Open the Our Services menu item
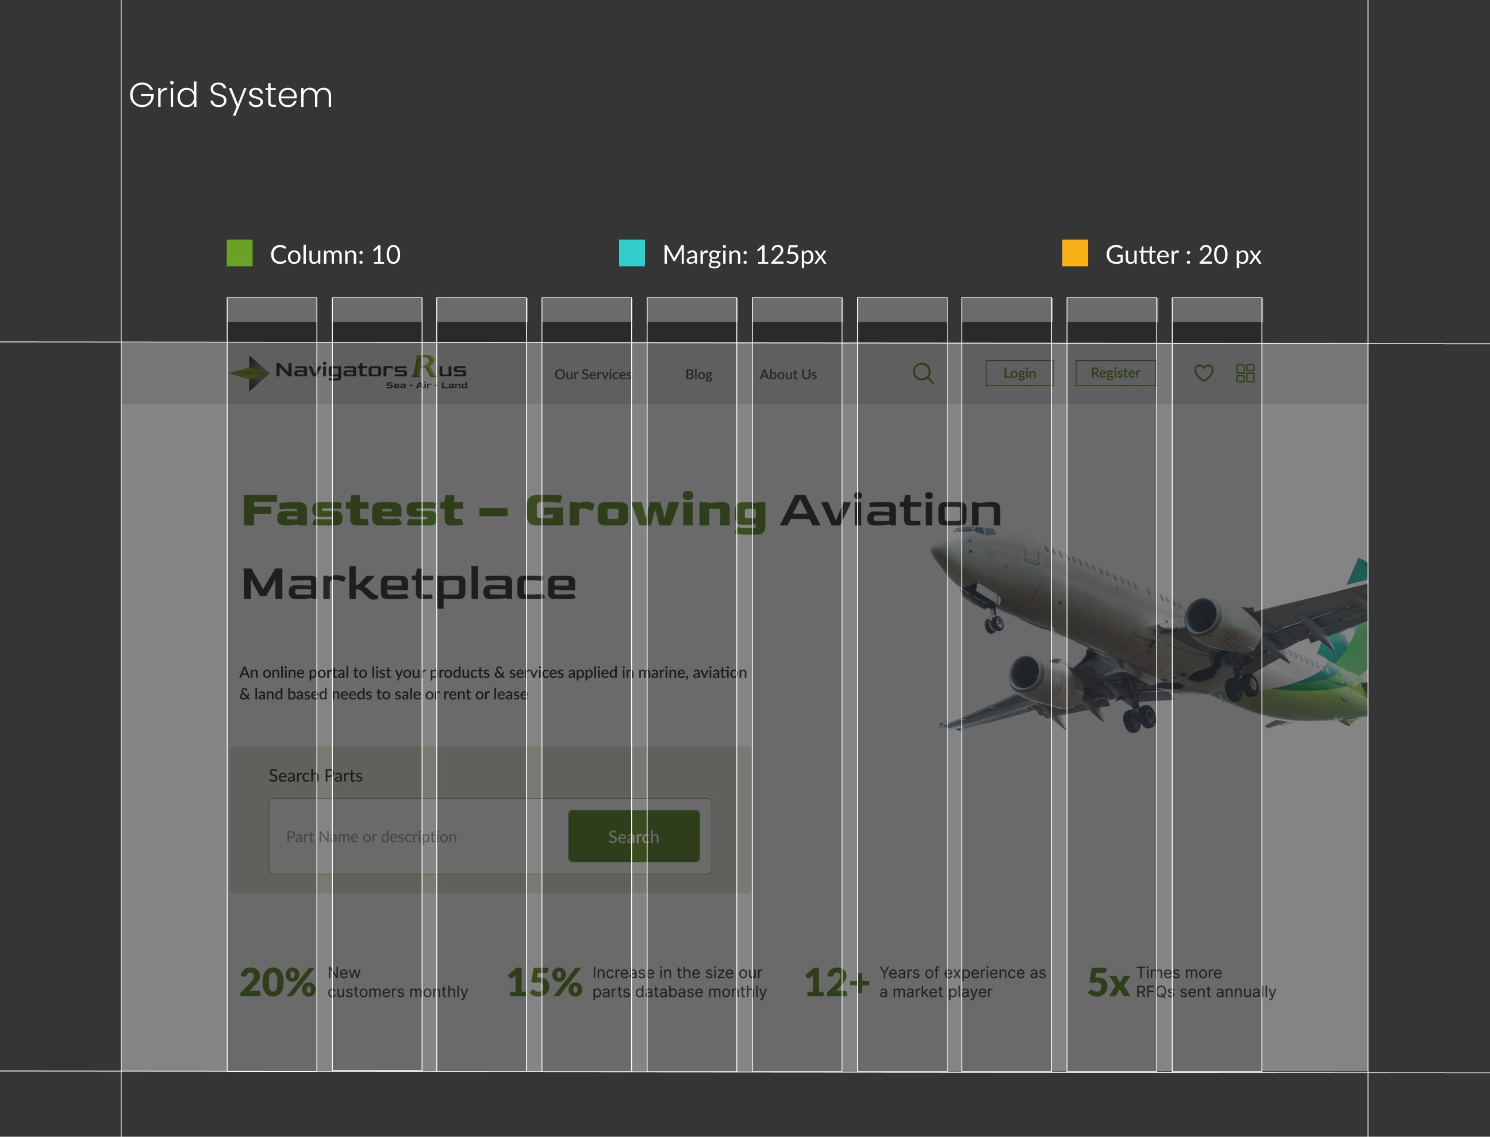1490x1137 pixels. [x=592, y=374]
